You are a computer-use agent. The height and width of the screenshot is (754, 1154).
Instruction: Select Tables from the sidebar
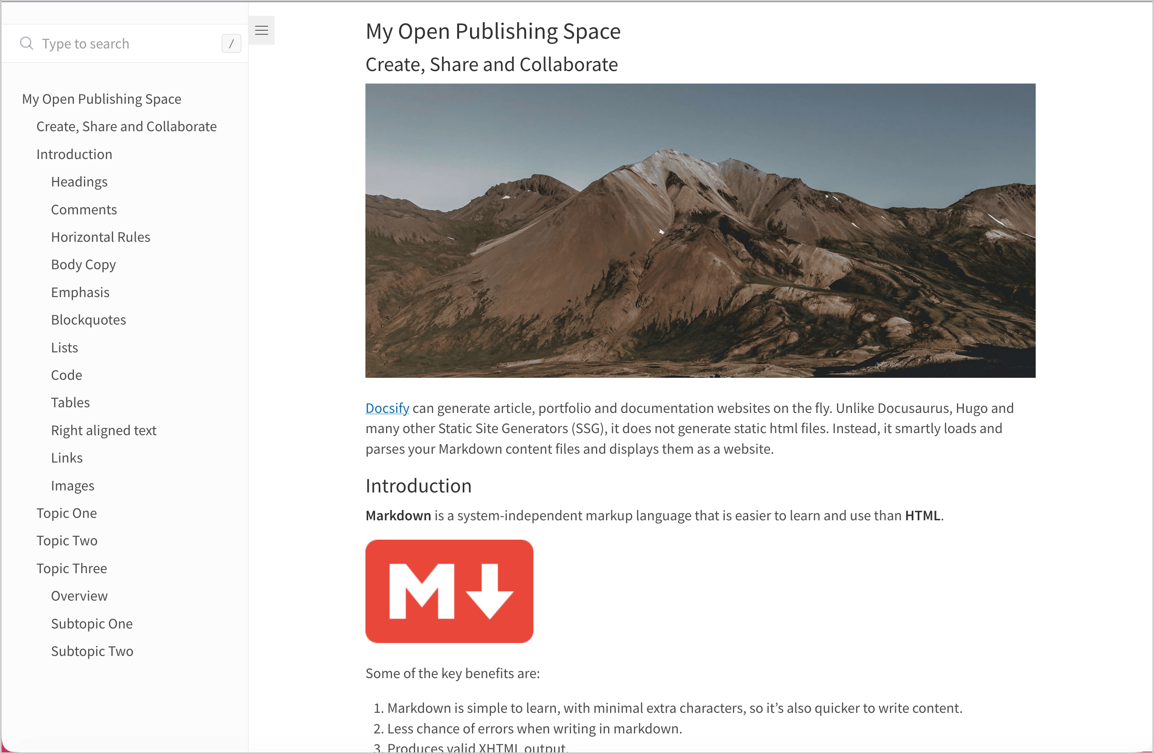(70, 402)
